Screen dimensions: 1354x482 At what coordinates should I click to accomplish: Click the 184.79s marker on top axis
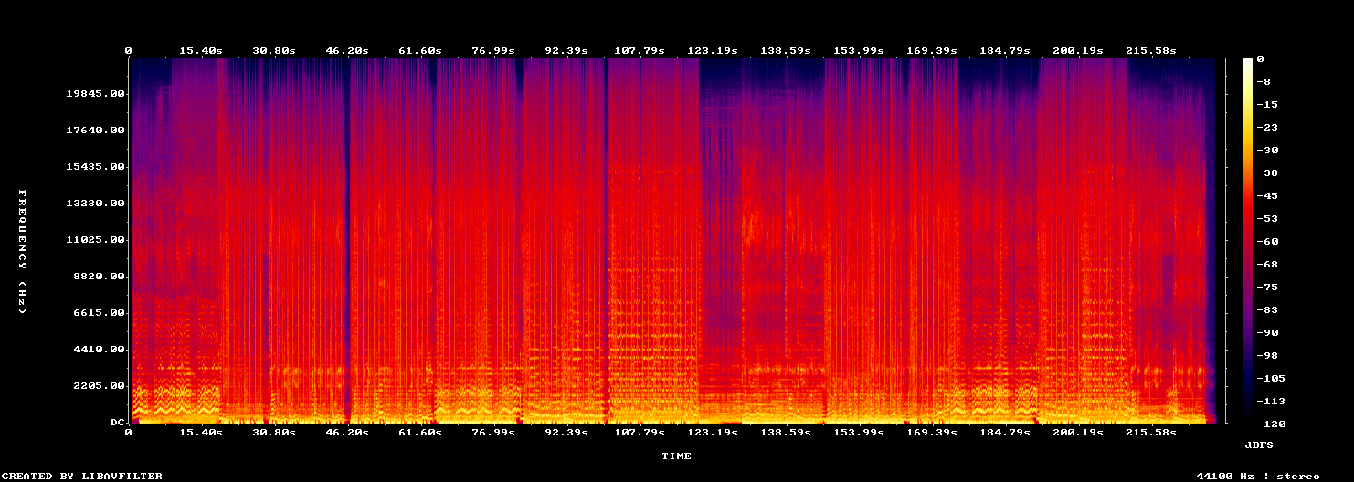[1004, 50]
